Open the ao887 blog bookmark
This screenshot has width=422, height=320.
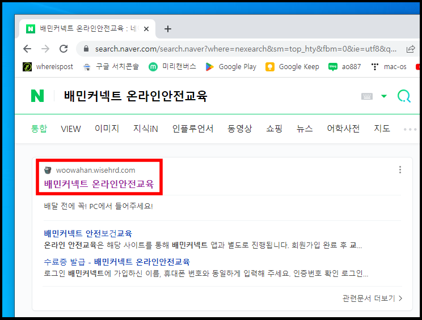tap(344, 67)
